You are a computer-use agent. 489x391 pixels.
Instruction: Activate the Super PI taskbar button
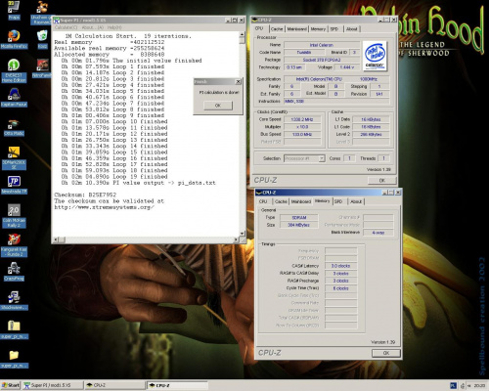[x=52, y=385]
